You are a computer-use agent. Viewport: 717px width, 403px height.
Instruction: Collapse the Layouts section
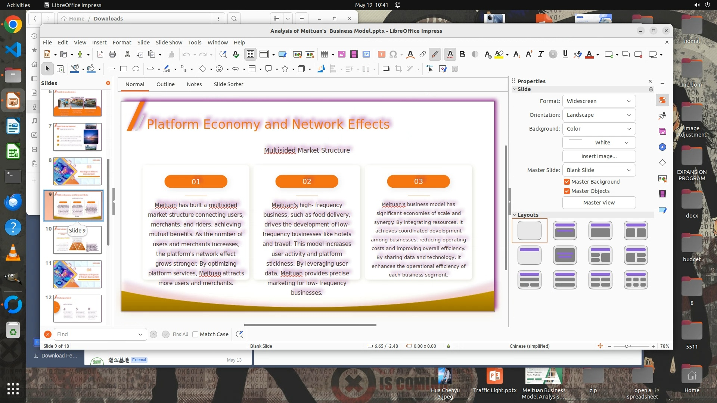[x=515, y=215]
